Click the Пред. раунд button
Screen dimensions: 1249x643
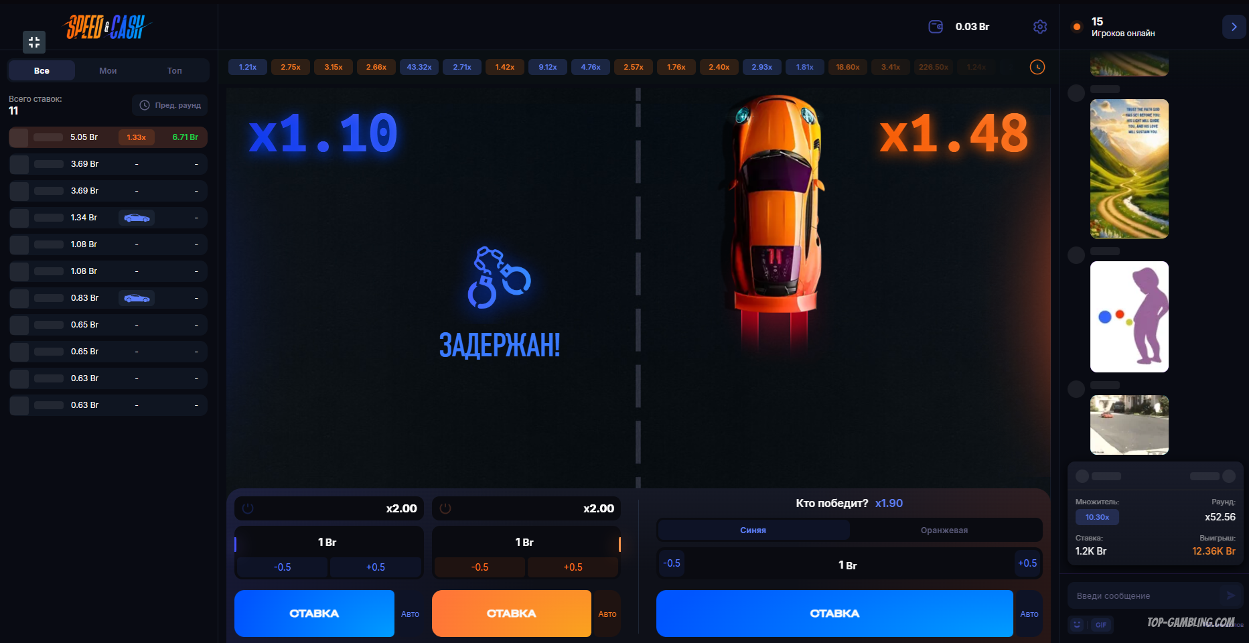pos(170,105)
